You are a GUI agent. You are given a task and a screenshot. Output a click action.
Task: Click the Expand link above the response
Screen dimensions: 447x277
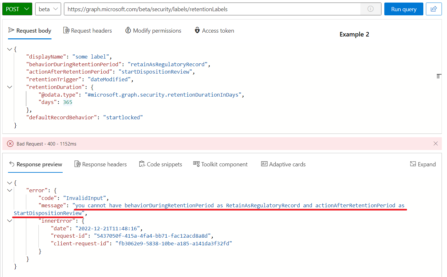tap(423, 164)
